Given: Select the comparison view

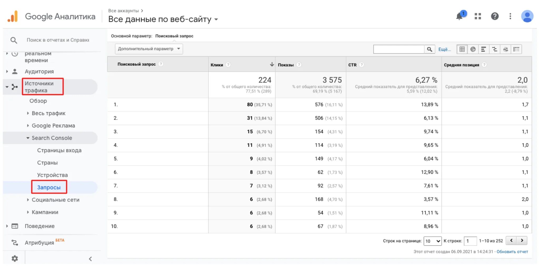Looking at the screenshot, I should (x=495, y=49).
